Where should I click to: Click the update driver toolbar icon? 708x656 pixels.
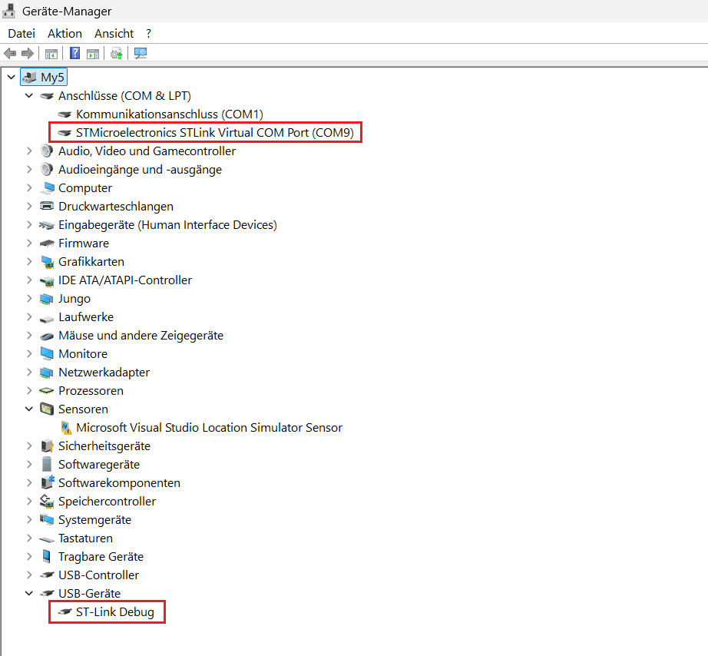[117, 54]
